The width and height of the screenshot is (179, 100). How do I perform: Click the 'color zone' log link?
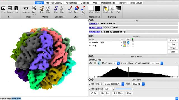point(95,32)
